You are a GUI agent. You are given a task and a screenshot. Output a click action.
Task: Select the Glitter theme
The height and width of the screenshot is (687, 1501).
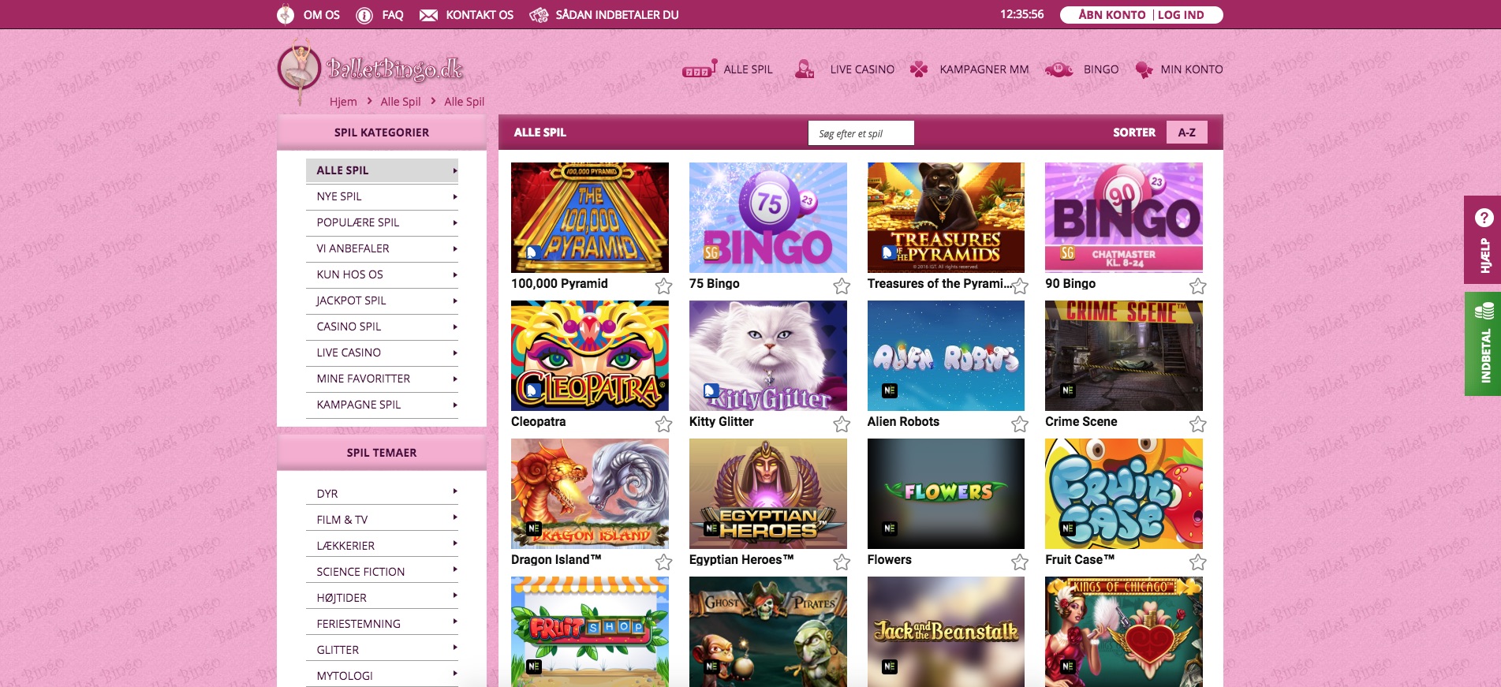click(382, 650)
